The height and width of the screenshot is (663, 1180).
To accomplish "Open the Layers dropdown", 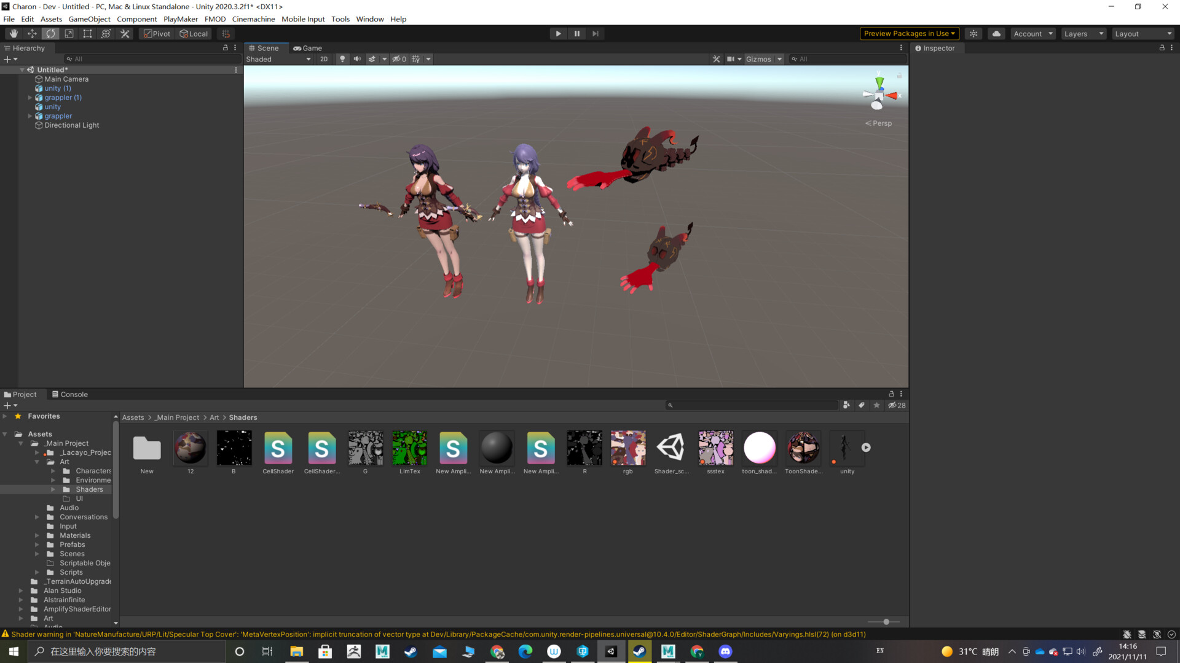I will (x=1084, y=34).
